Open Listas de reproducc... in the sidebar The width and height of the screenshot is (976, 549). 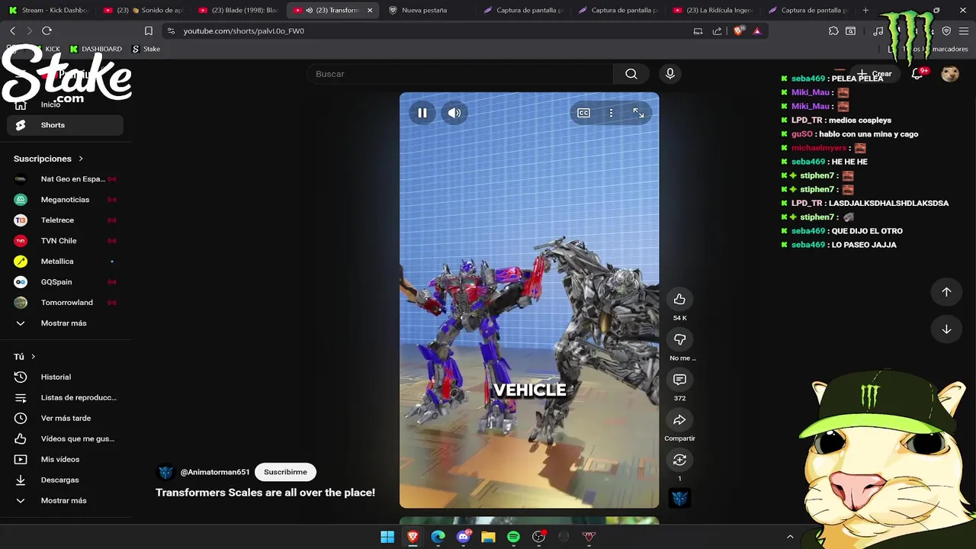point(65,397)
